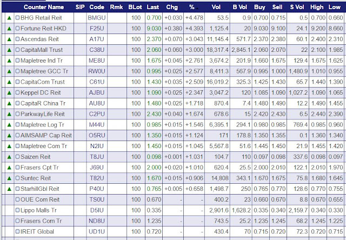Sort by the Rmk column header

116,7
